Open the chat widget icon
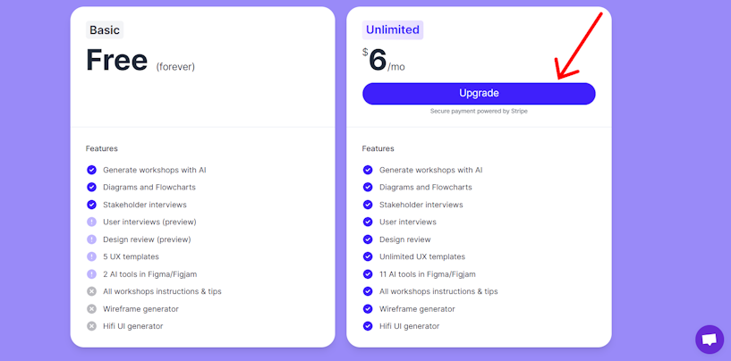 [x=710, y=340]
